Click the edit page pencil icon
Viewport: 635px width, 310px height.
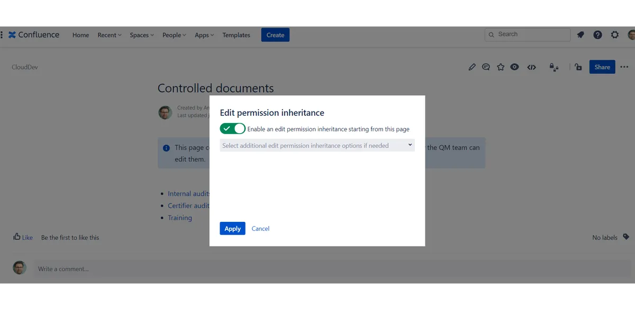click(472, 67)
